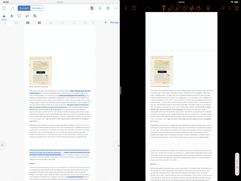This screenshot has width=241, height=181.
Task: Tap the Wi-Fi status icon
Action: point(232,2)
